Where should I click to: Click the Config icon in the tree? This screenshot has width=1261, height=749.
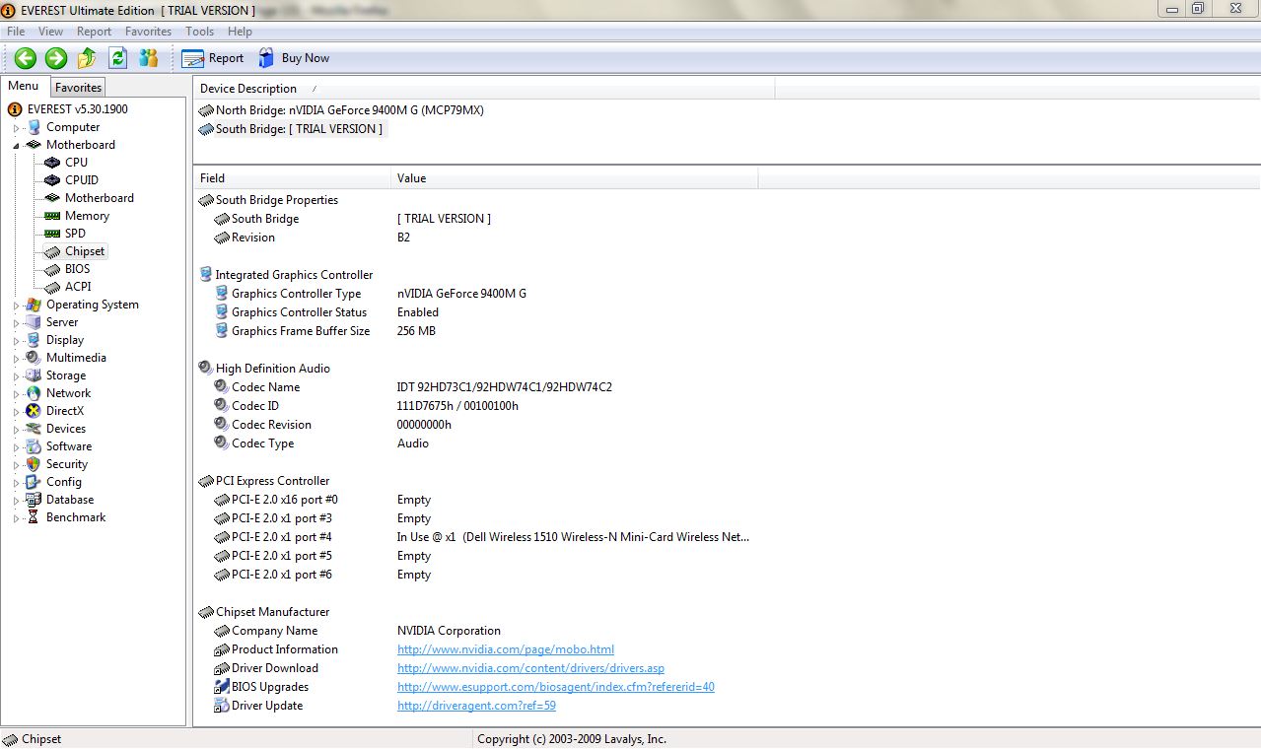pos(34,482)
